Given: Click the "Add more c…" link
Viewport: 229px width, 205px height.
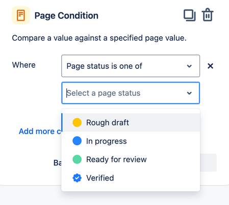Looking at the screenshot, I should click(40, 131).
